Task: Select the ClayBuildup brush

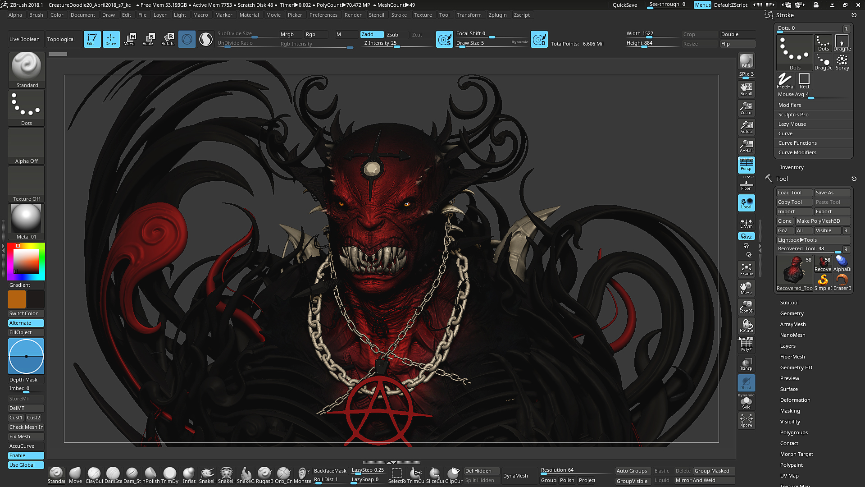Action: [x=94, y=476]
